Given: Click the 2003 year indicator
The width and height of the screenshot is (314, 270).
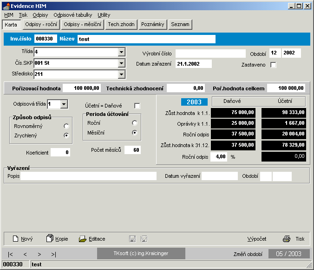Looking at the screenshot, I should click(194, 102).
